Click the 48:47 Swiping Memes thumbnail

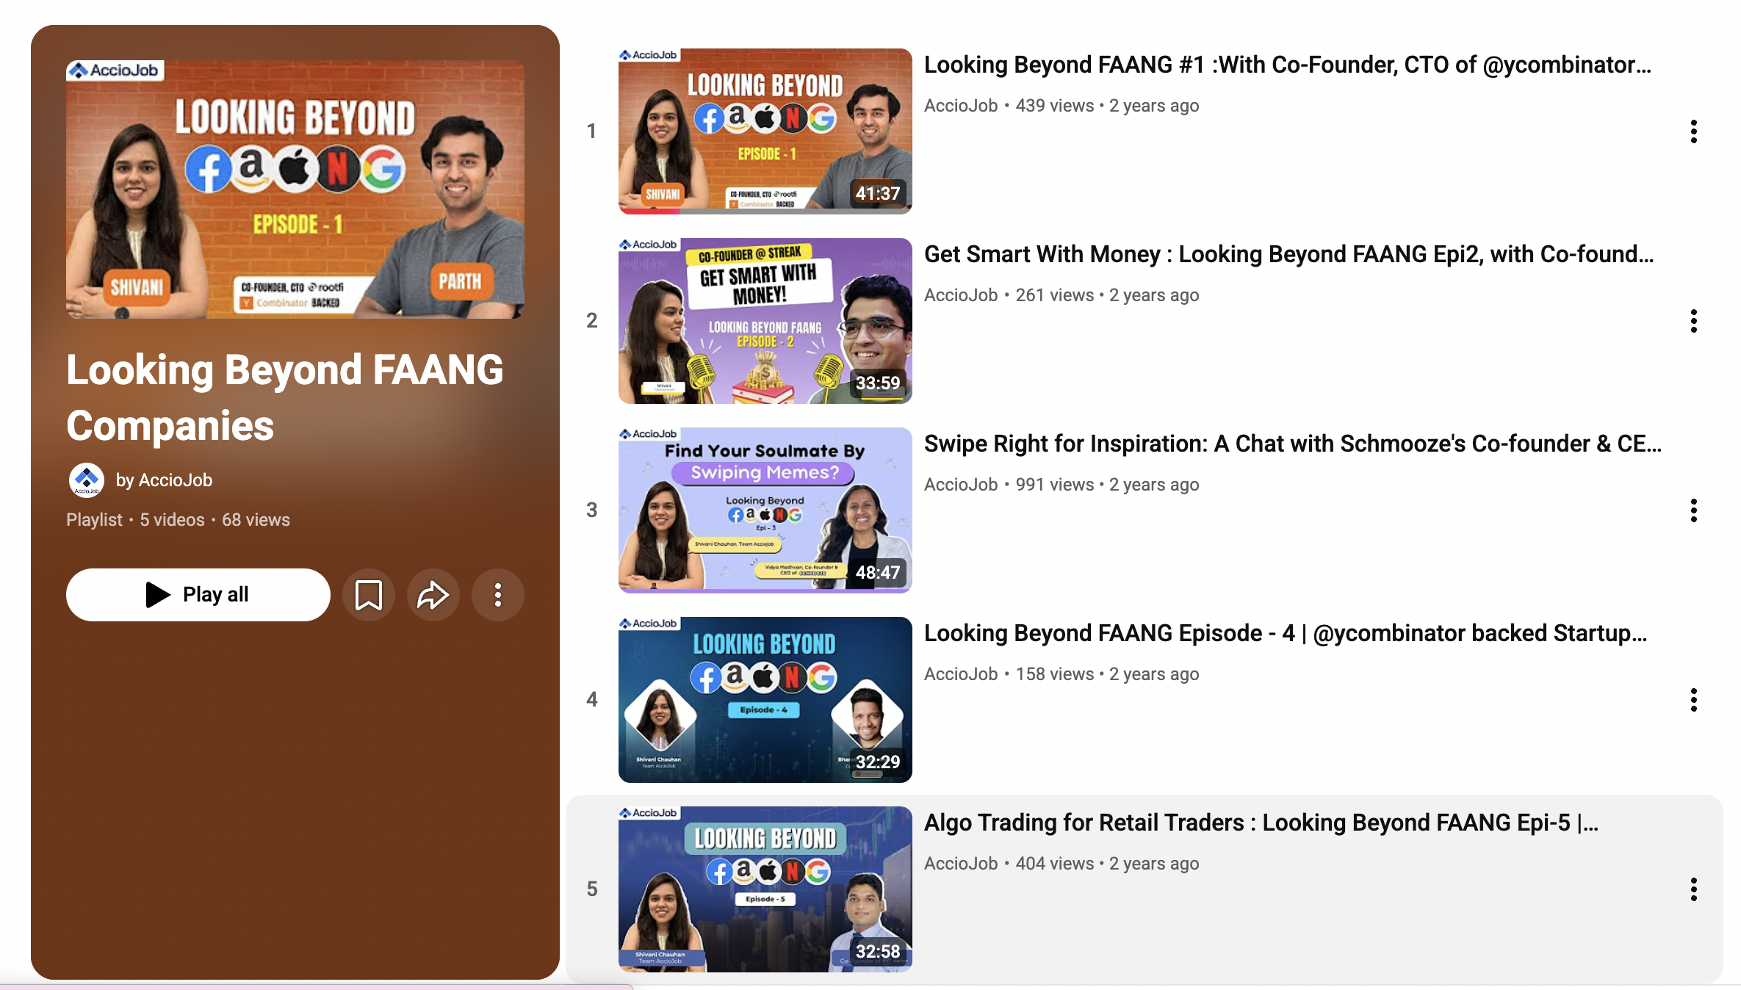(x=765, y=510)
